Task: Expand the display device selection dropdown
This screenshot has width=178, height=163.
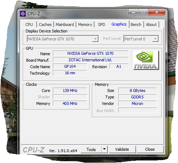Action: click(x=95, y=39)
